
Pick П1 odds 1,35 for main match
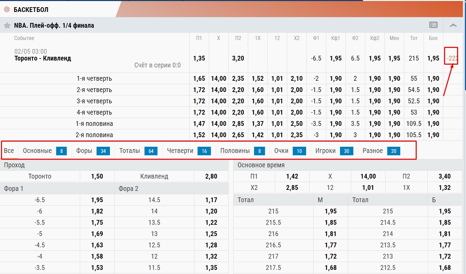pyautogui.click(x=199, y=58)
